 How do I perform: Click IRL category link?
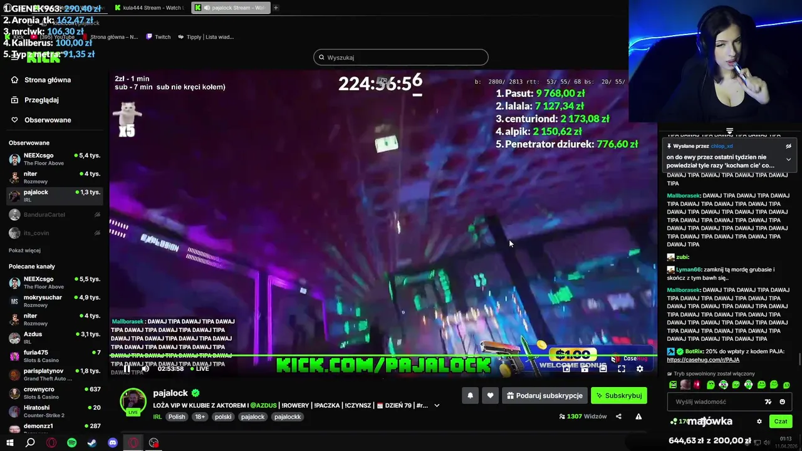click(157, 417)
